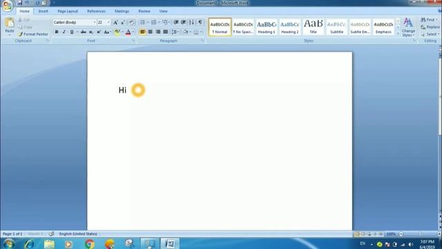Open Change Styles menu
The width and height of the screenshot is (442, 249).
[x=408, y=27]
